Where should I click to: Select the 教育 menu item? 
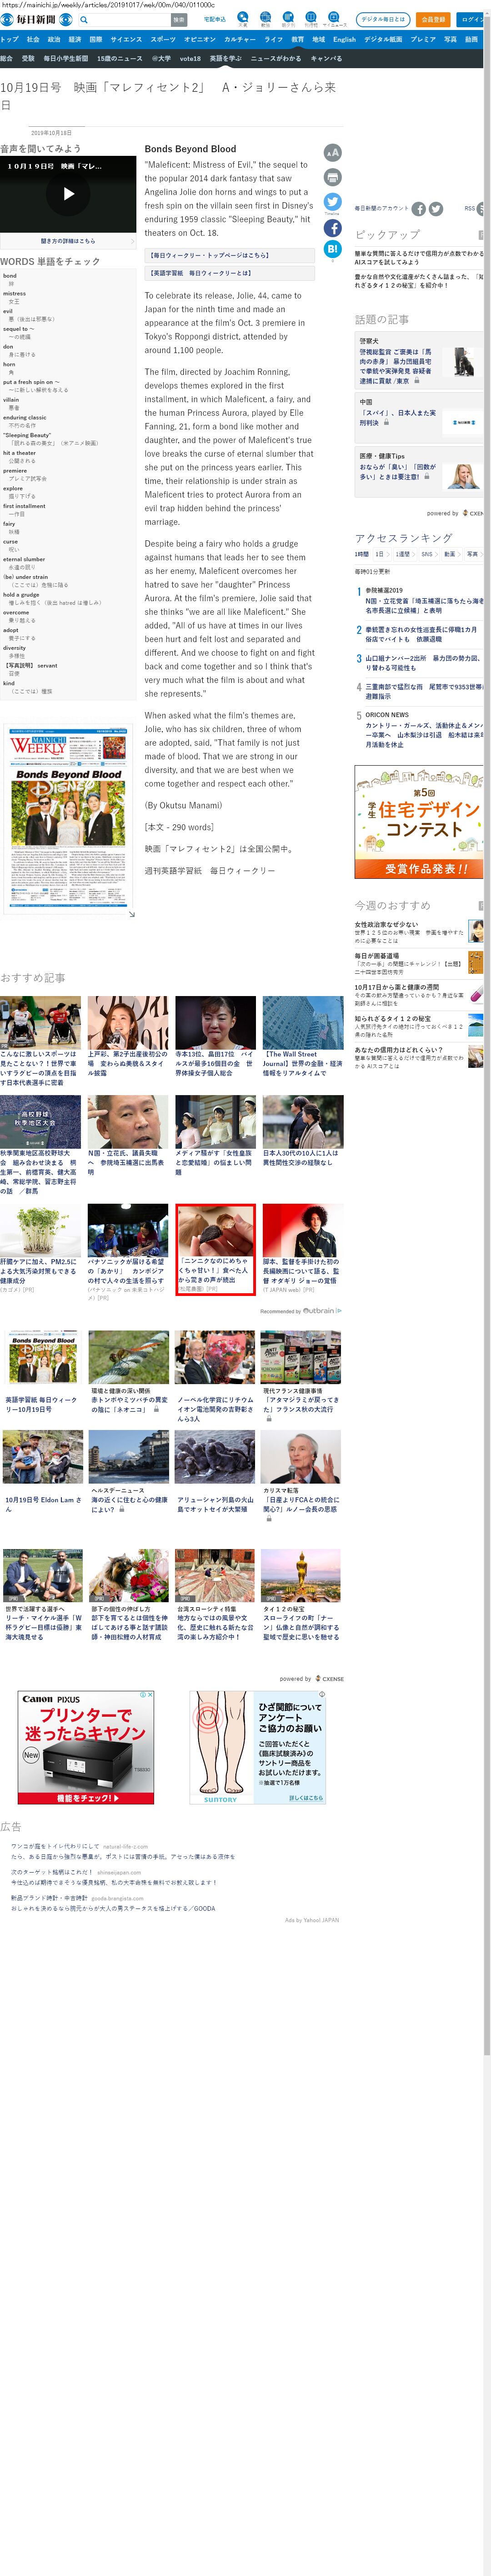pyautogui.click(x=297, y=39)
